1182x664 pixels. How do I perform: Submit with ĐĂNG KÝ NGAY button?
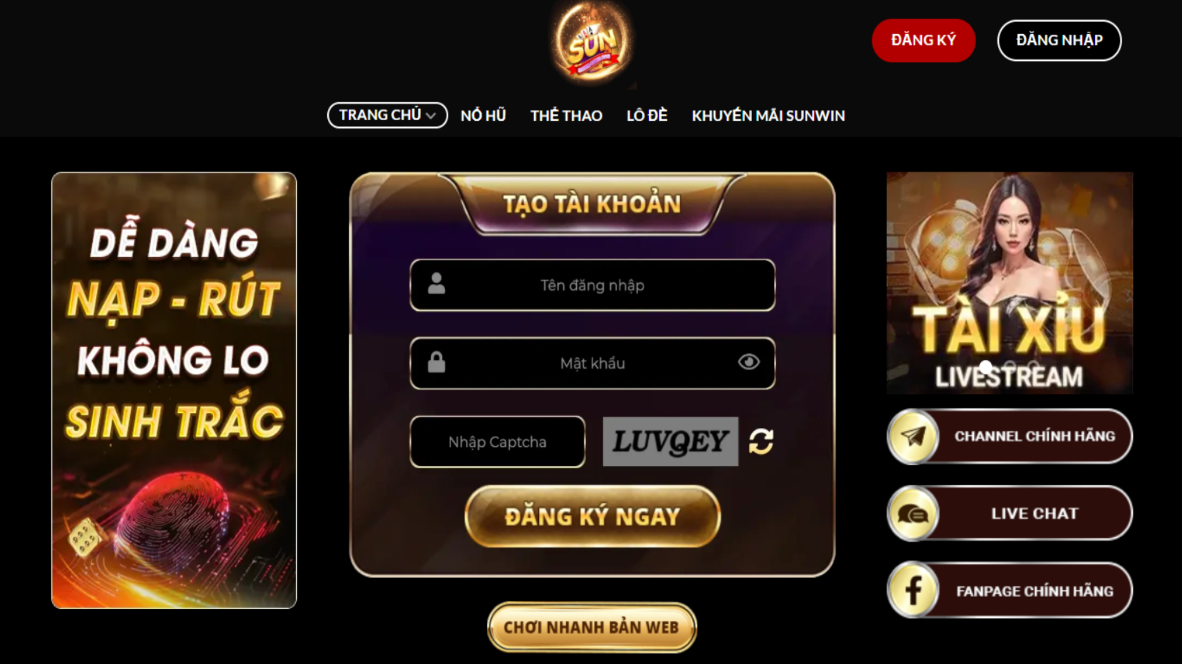click(x=592, y=516)
